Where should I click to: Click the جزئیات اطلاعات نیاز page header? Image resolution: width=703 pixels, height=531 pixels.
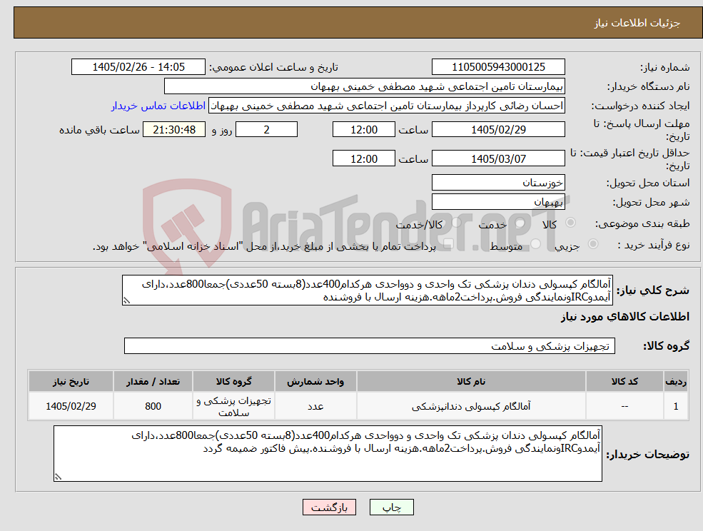(x=637, y=23)
